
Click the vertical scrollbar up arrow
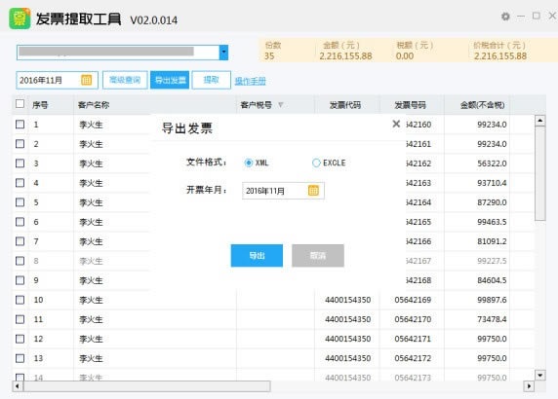tap(539, 121)
